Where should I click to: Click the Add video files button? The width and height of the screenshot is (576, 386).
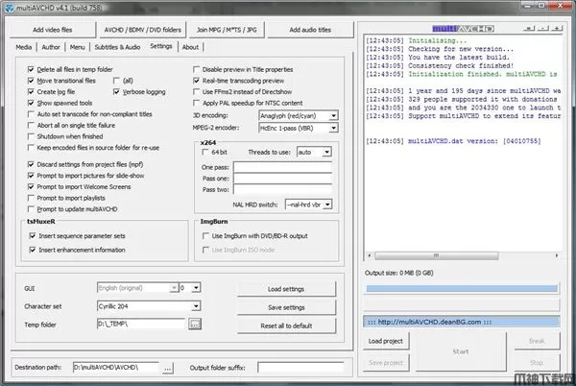click(x=54, y=29)
